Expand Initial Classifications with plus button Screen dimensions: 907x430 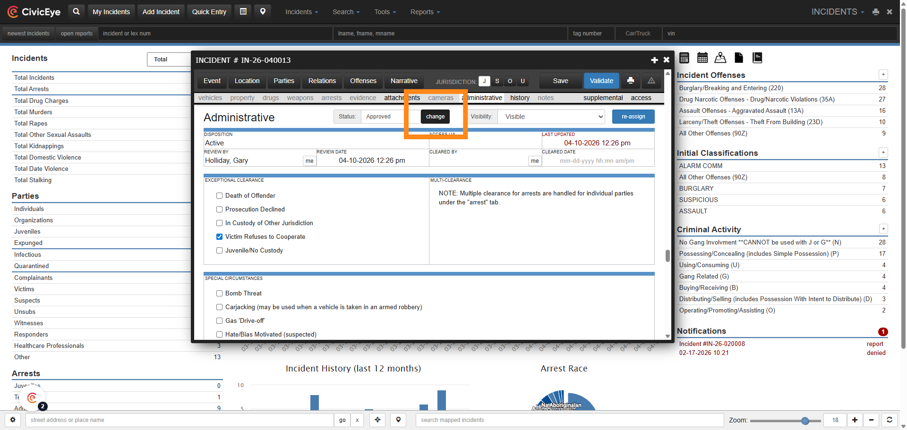pos(883,152)
